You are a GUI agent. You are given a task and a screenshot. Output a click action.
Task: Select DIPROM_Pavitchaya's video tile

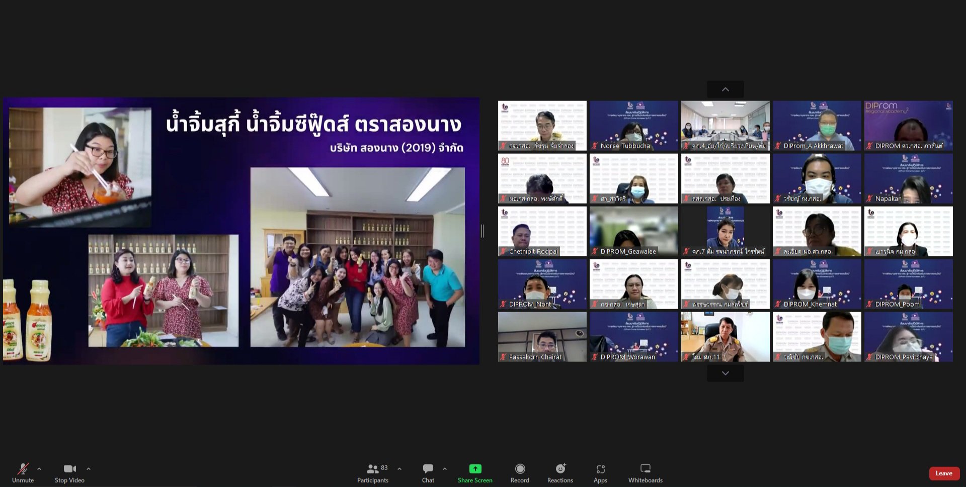(x=909, y=337)
